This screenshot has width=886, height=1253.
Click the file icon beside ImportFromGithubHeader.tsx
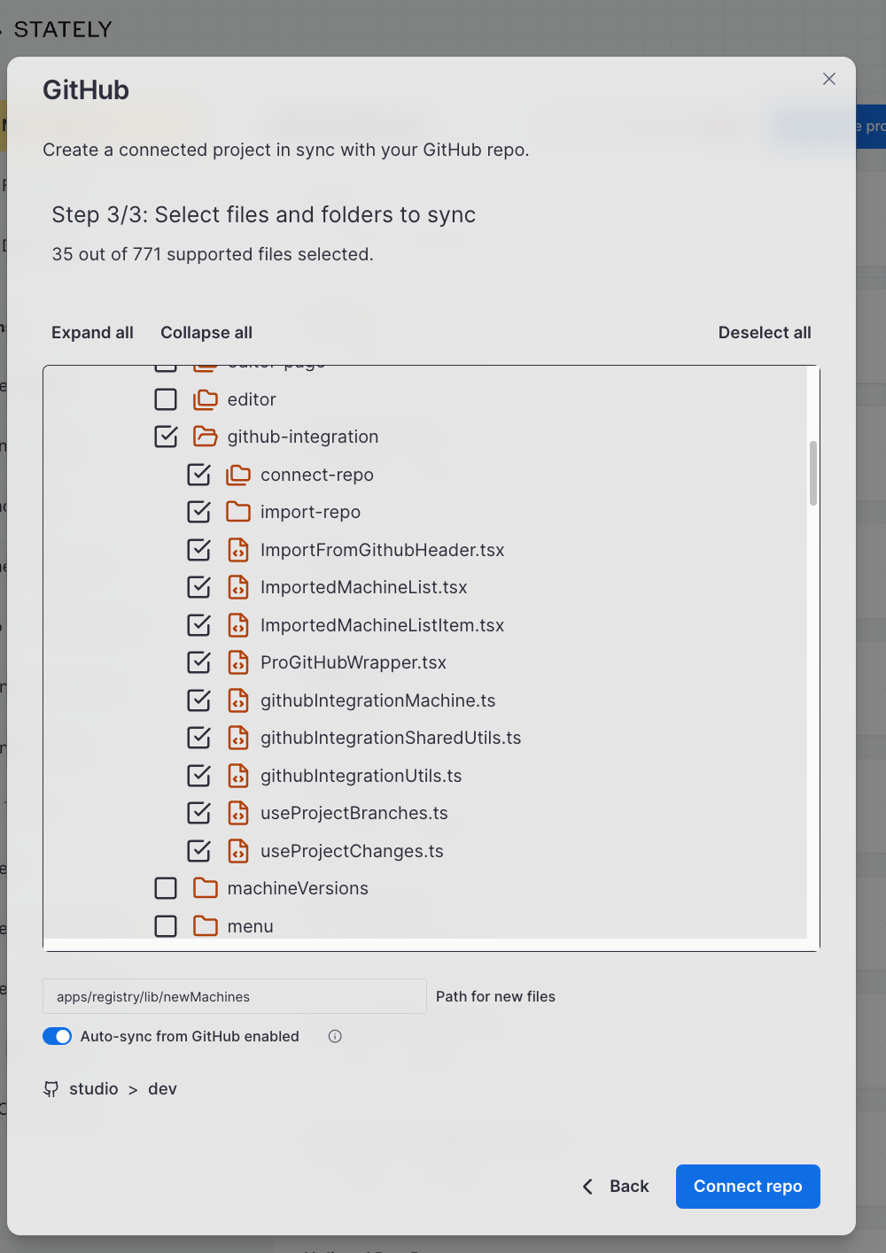click(x=238, y=550)
